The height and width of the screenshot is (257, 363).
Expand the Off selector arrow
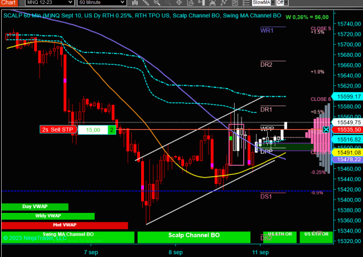pyautogui.click(x=286, y=2)
